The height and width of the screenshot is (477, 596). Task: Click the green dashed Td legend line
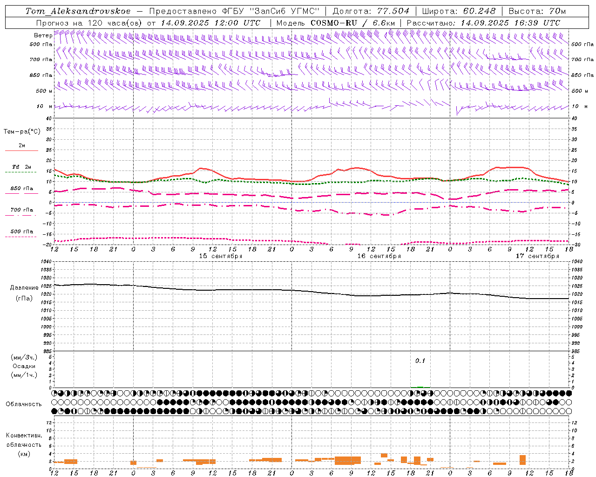click(x=20, y=172)
